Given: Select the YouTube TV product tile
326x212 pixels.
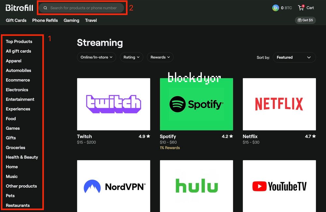Looking at the screenshot, I should [279, 186].
